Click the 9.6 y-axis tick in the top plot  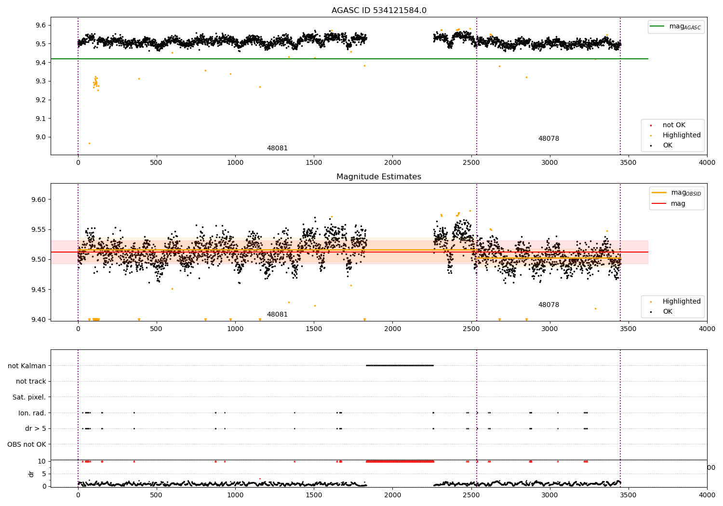[40, 25]
